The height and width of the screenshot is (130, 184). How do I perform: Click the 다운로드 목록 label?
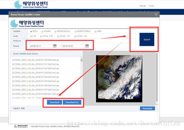19,108
